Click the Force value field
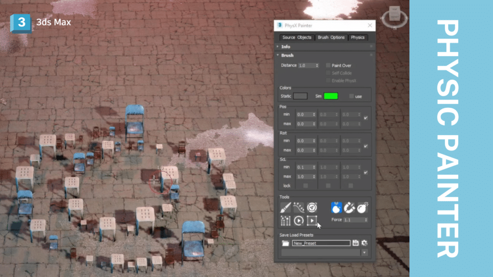 click(x=354, y=220)
